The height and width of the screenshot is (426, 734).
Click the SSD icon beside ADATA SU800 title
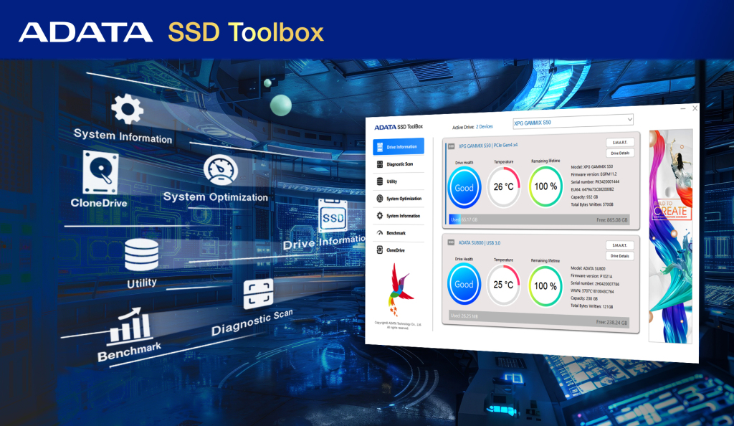pos(452,242)
